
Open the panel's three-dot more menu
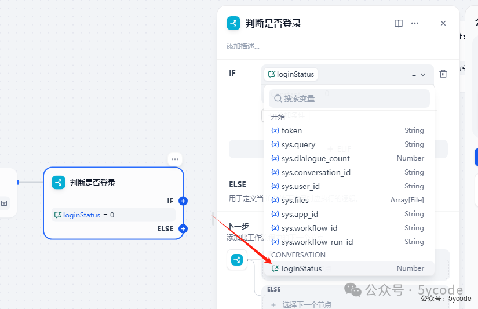point(415,23)
